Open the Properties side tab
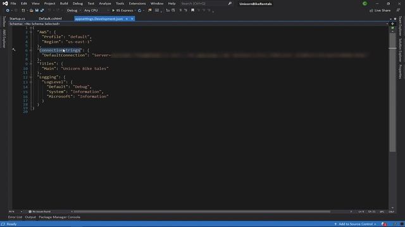Screen dimensions: 405x227 pos(400,71)
